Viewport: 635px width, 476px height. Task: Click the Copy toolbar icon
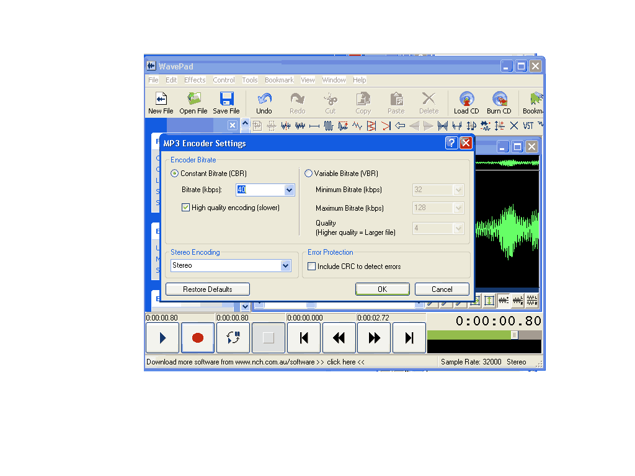point(363,103)
